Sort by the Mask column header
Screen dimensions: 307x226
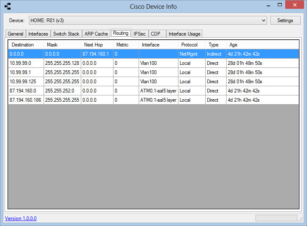coord(62,45)
